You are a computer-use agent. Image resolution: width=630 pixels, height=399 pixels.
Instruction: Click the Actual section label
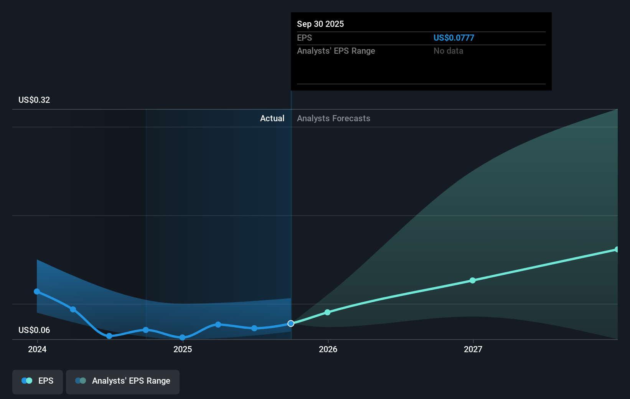pos(272,118)
